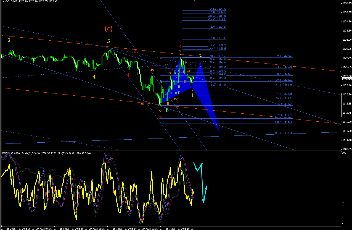The height and width of the screenshot is (230, 352).
Task: Click Fibonacci level 250 - 1136.13
Action: point(218,12)
